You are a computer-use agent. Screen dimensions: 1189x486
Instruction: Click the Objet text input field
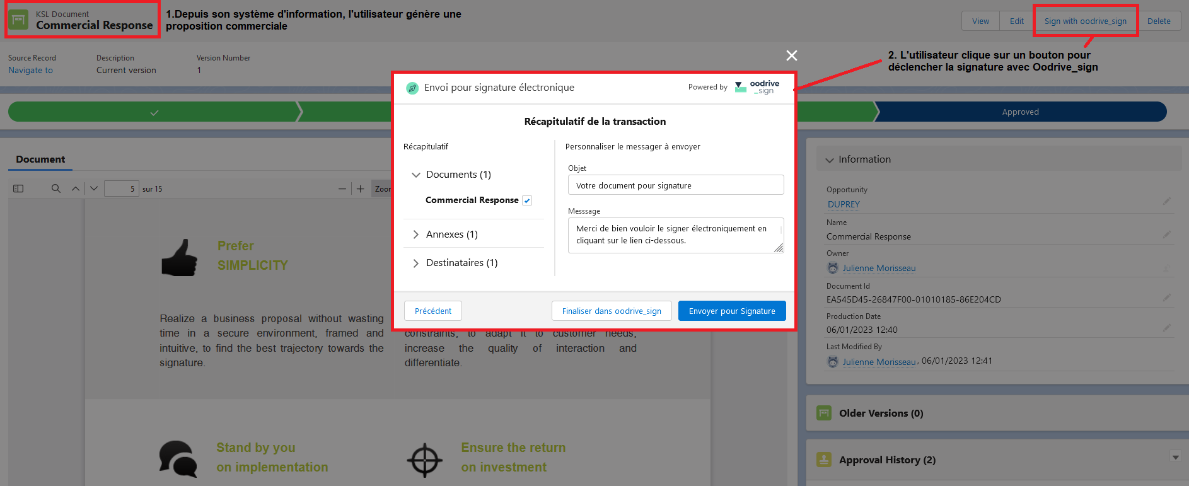click(675, 185)
